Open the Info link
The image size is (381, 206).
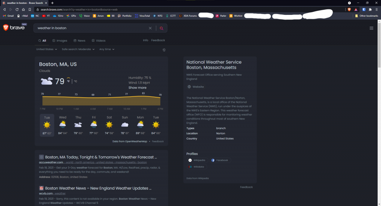point(145,40)
